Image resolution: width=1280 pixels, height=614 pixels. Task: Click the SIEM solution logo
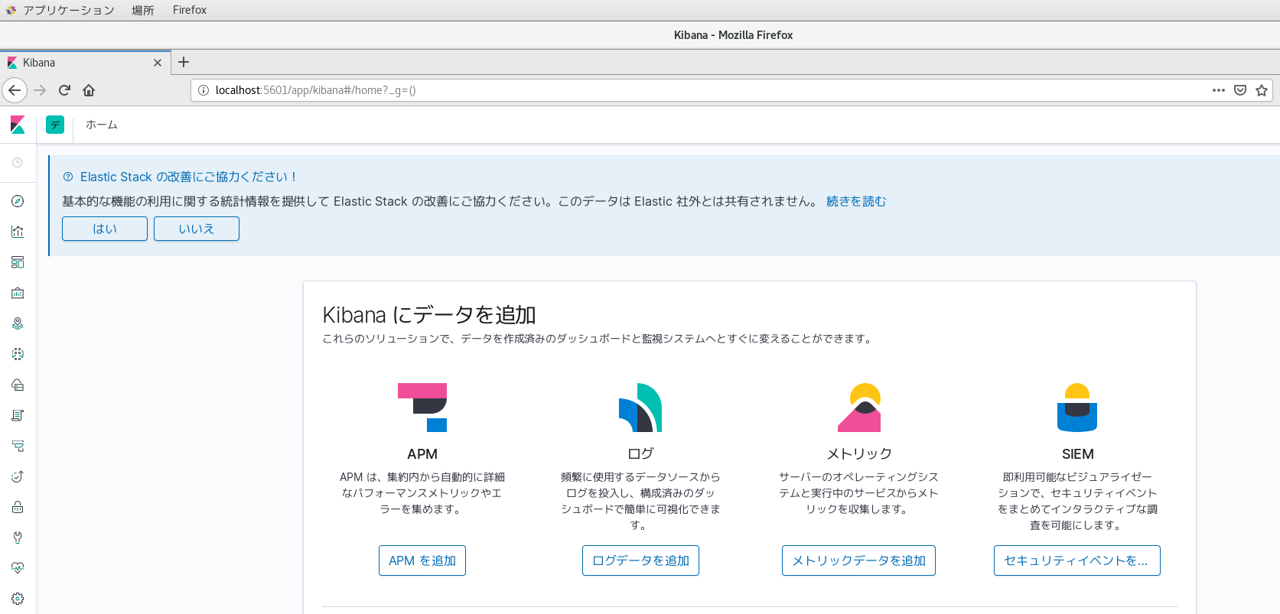pyautogui.click(x=1077, y=408)
